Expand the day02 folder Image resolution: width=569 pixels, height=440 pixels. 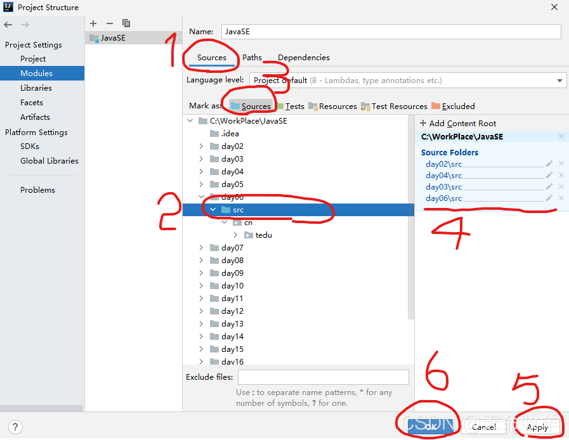(201, 146)
